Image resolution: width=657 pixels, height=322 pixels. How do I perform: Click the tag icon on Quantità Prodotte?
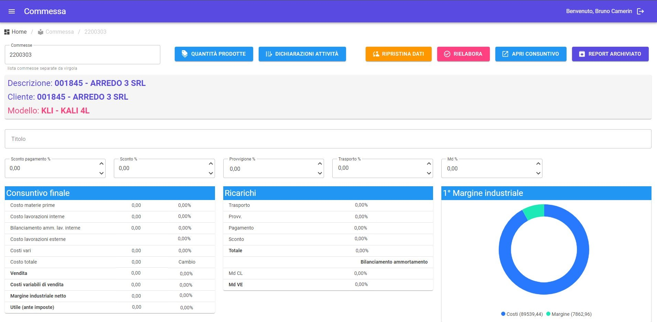[x=185, y=54]
